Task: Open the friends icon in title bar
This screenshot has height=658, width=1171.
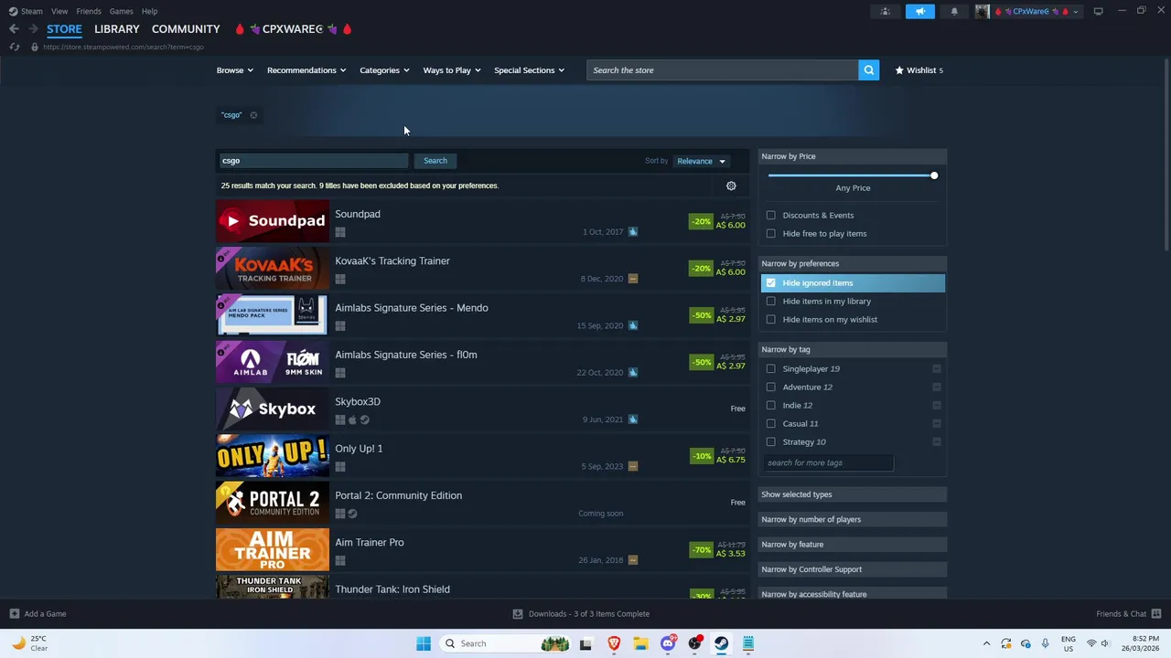Action: pos(885,11)
